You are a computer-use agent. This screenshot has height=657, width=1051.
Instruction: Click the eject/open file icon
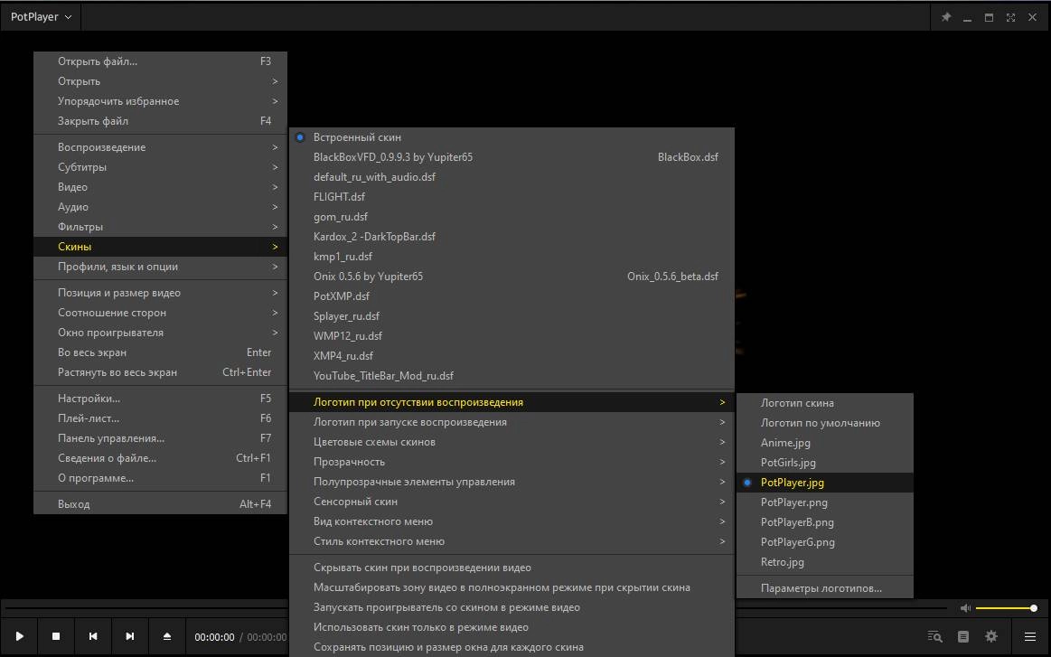pyautogui.click(x=167, y=636)
